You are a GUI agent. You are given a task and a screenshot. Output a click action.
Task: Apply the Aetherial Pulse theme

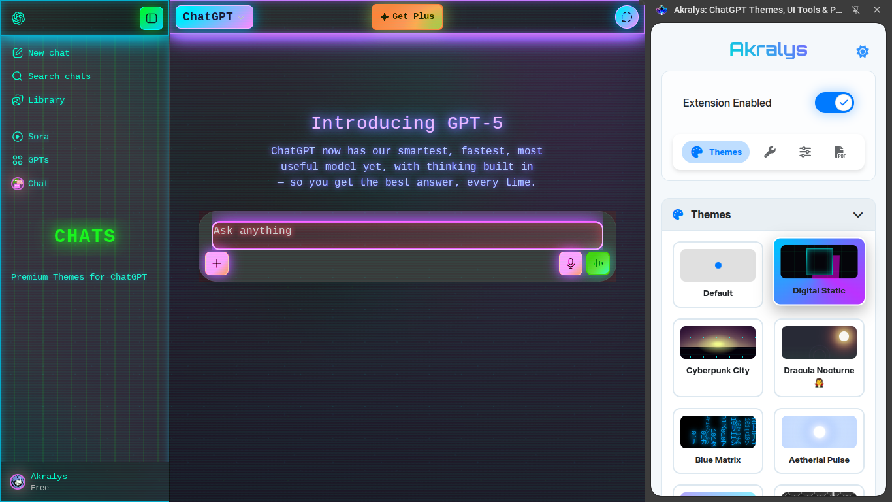coord(819,441)
